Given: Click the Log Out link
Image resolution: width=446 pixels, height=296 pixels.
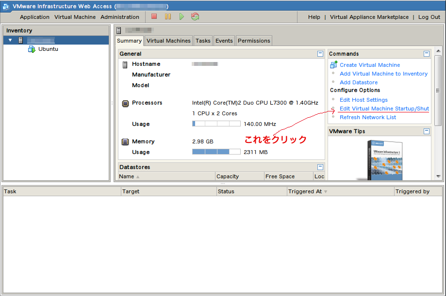Looking at the screenshot, I should pyautogui.click(x=429, y=17).
